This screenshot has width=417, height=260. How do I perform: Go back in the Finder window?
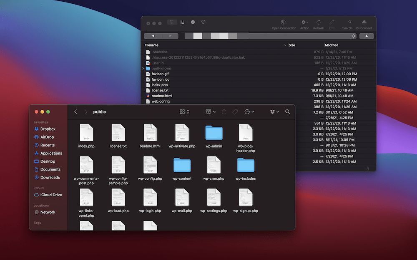[75, 111]
